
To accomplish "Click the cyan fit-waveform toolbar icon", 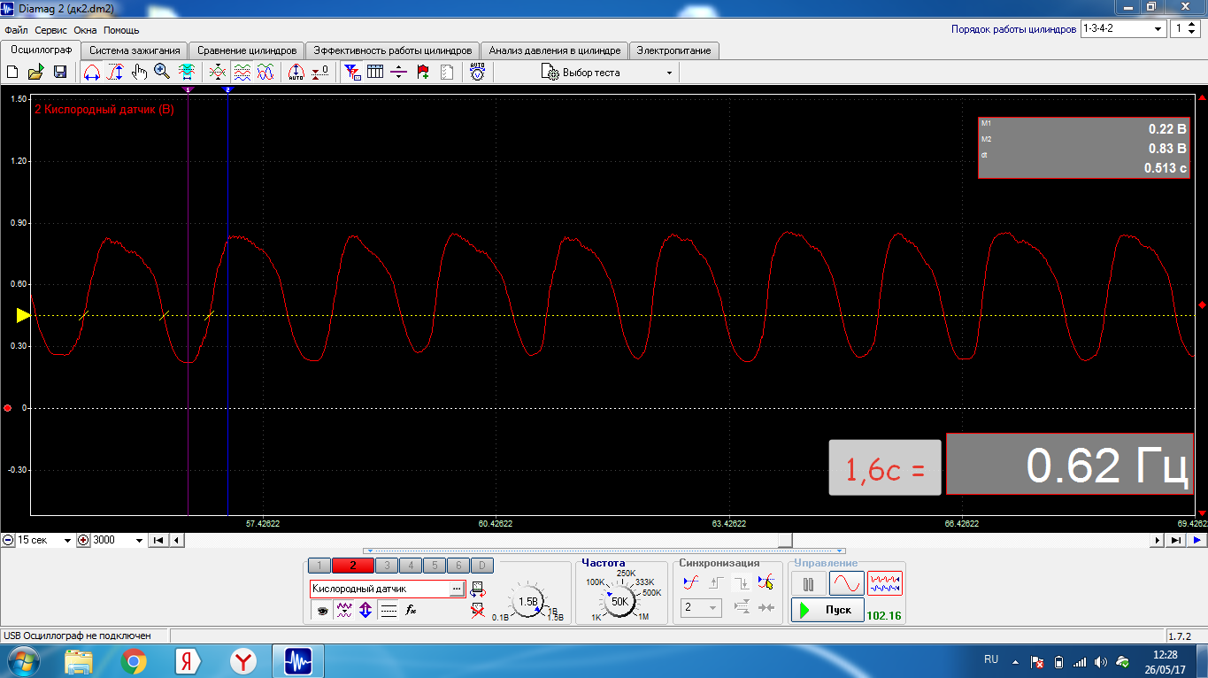I will click(186, 73).
